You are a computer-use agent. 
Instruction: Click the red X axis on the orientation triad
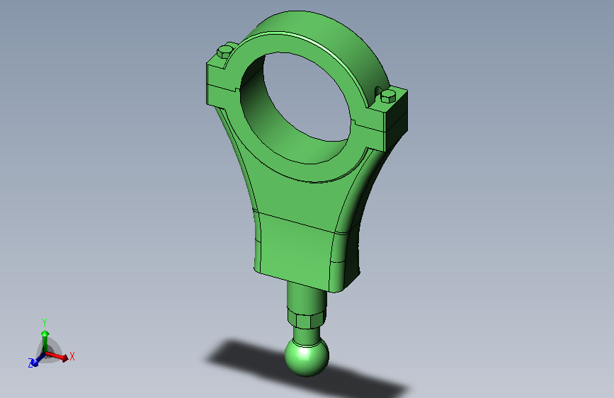(x=58, y=356)
